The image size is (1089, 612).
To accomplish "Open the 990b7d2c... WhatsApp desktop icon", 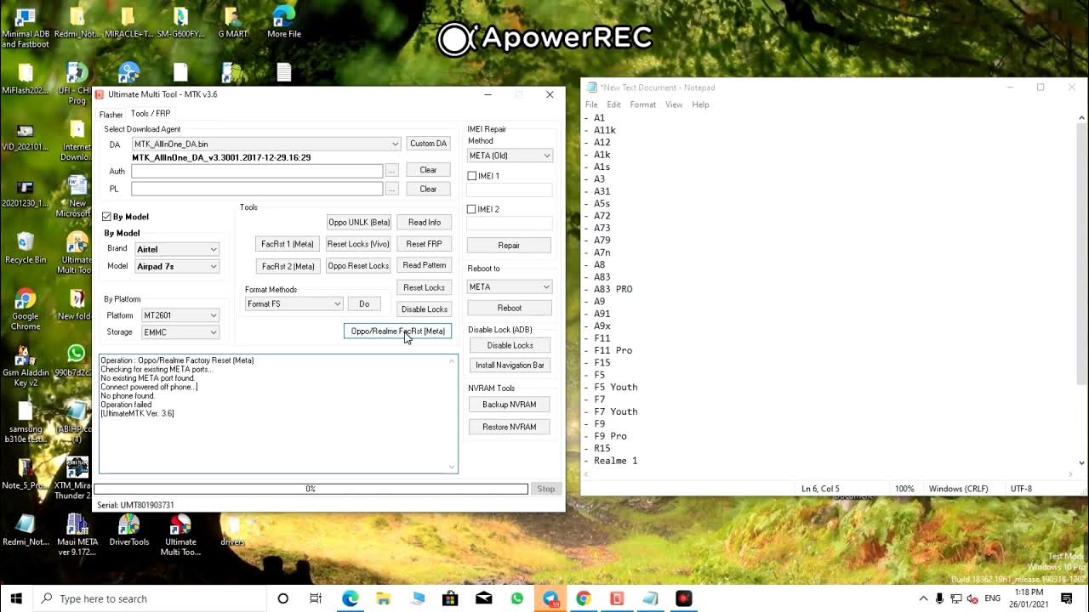I will point(77,360).
